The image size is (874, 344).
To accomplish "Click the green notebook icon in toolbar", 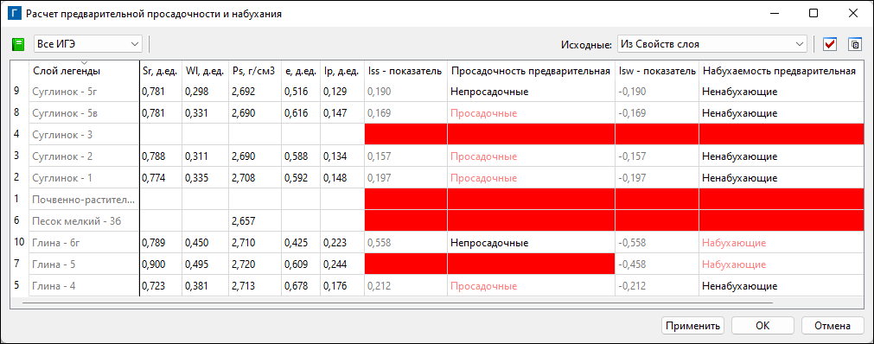I will (18, 44).
